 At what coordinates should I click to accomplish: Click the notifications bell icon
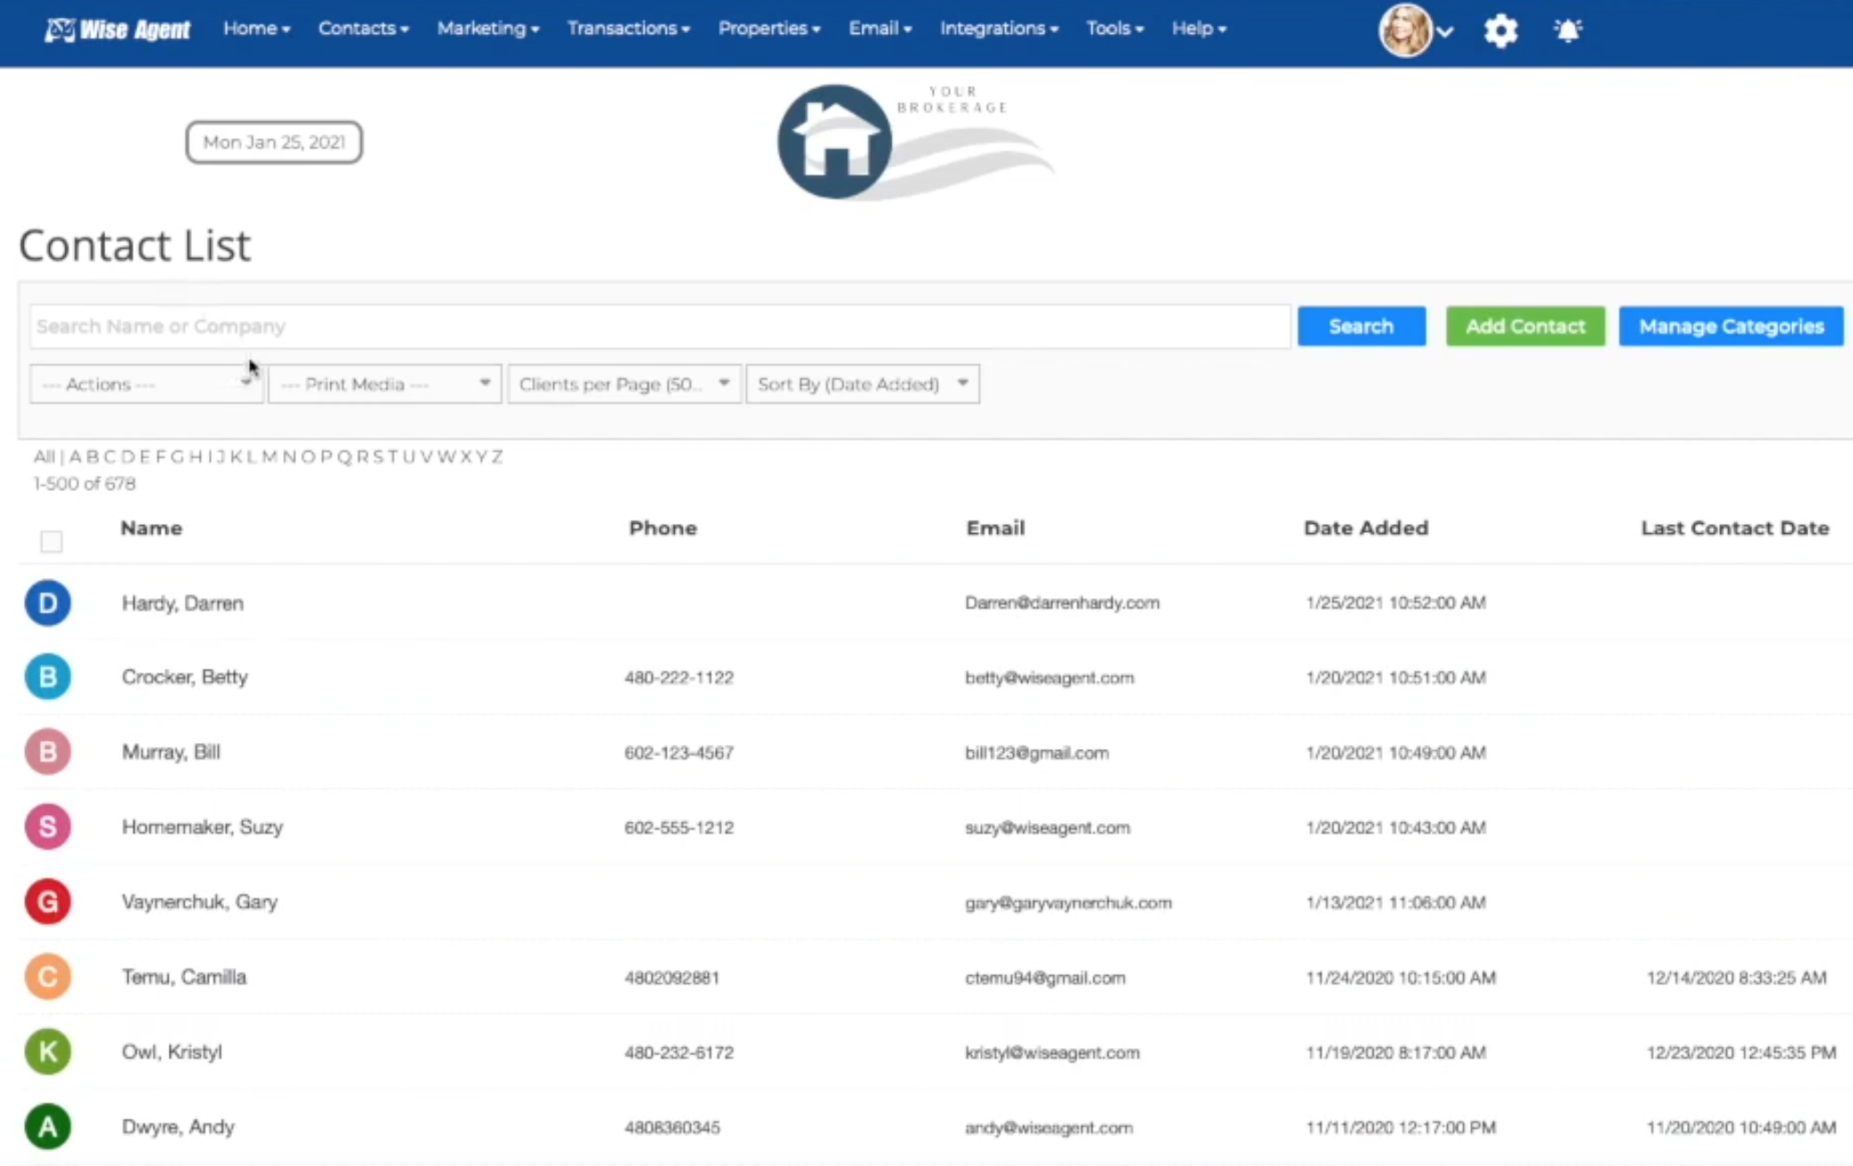1567,31
